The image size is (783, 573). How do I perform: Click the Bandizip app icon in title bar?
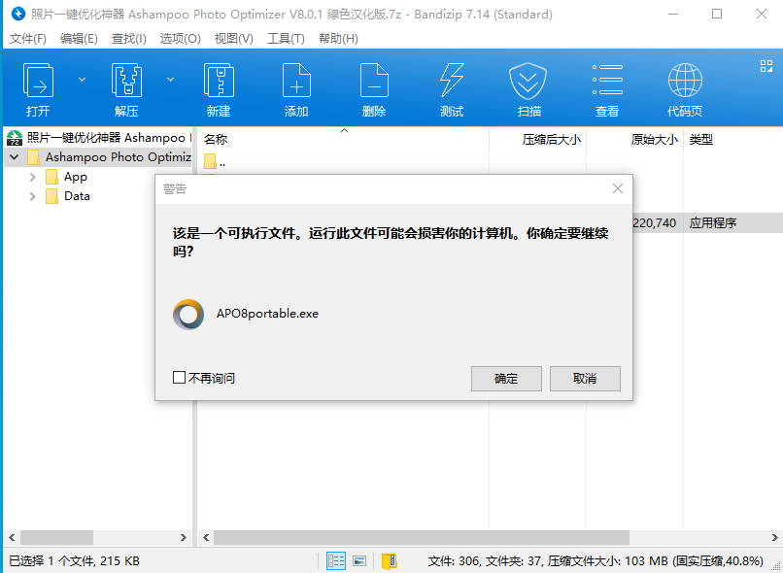click(x=18, y=14)
